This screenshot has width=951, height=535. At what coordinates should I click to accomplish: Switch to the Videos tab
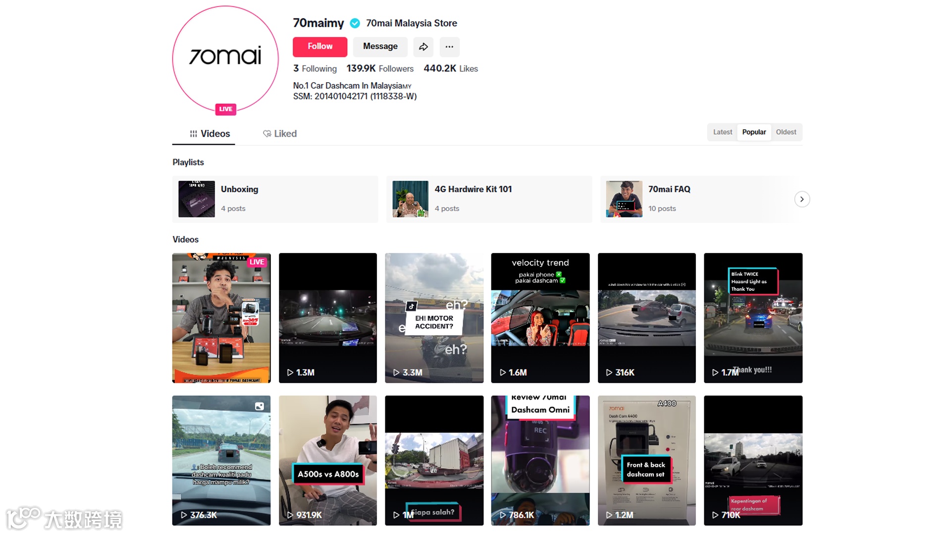(210, 134)
